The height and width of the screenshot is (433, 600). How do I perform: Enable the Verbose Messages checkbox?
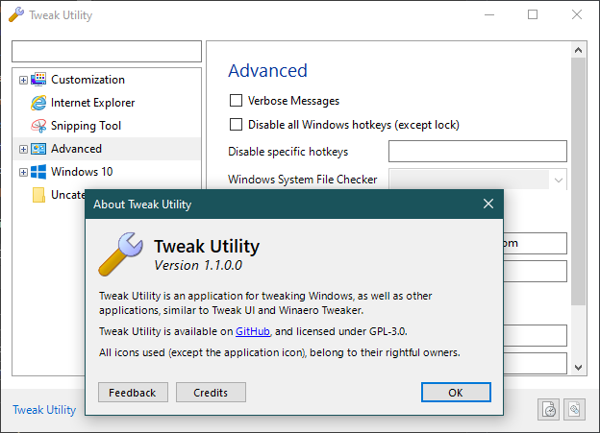click(x=236, y=101)
